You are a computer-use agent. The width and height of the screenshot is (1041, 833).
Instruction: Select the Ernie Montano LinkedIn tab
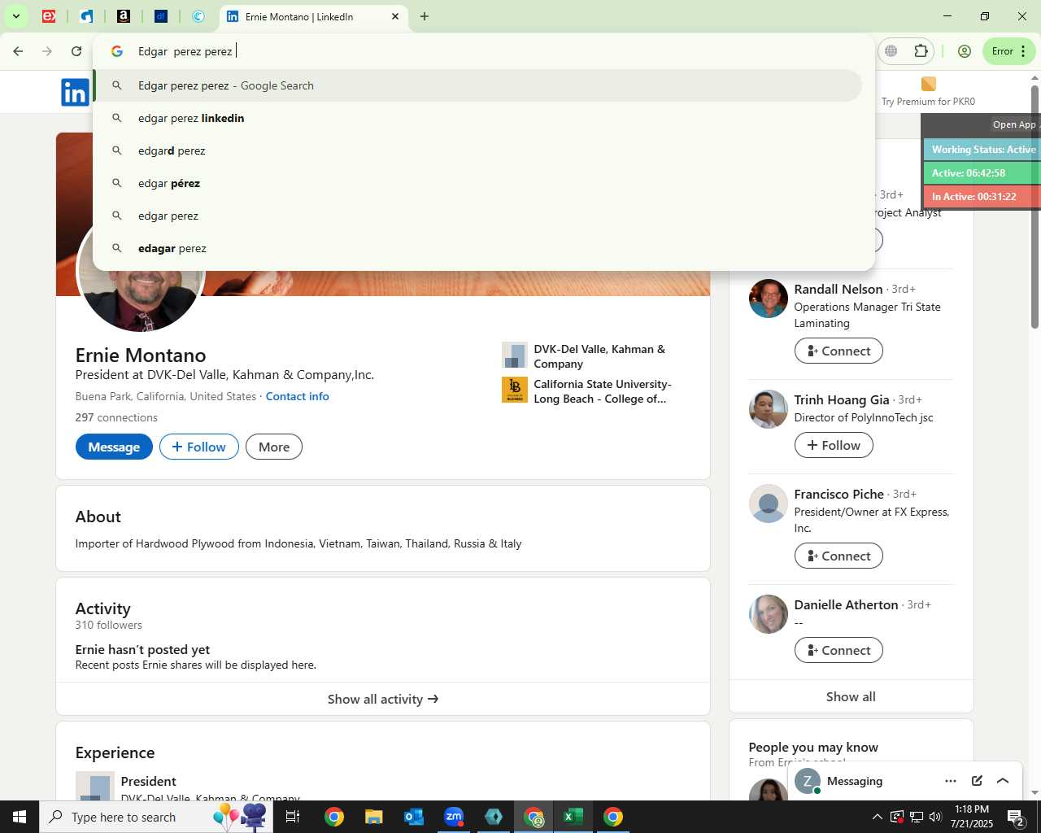(313, 16)
